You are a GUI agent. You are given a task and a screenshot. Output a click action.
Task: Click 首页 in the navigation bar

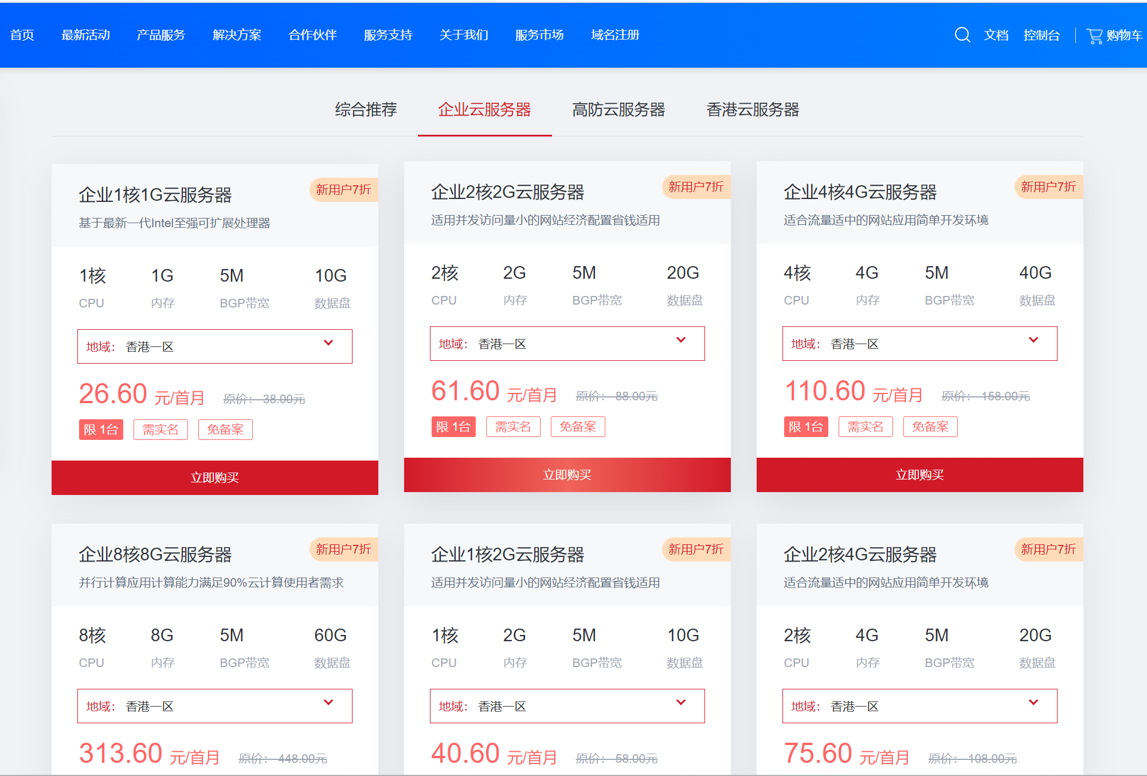[22, 34]
